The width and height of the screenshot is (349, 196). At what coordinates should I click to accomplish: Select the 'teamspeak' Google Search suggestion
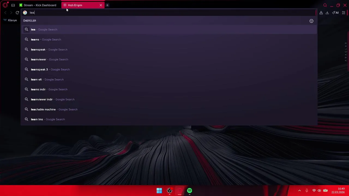(x=169, y=50)
